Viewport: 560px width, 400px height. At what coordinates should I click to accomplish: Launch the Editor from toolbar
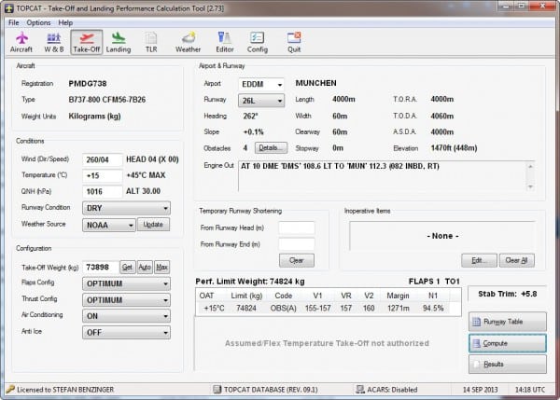tap(225, 41)
